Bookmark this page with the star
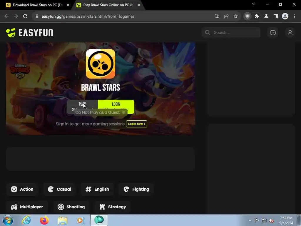 tap(236, 16)
